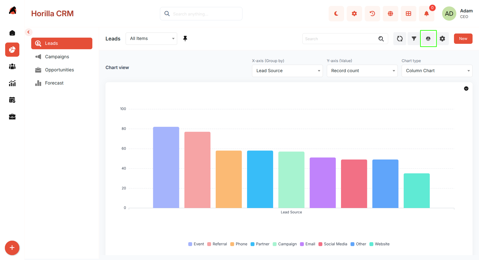The height and width of the screenshot is (260, 479).
Task: Open the filter funnel icon
Action: click(x=414, y=39)
